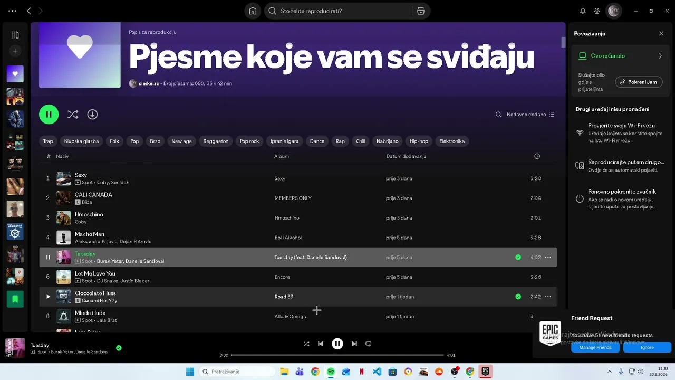Pause playback in the bottom player bar
The height and width of the screenshot is (380, 675).
(337, 344)
